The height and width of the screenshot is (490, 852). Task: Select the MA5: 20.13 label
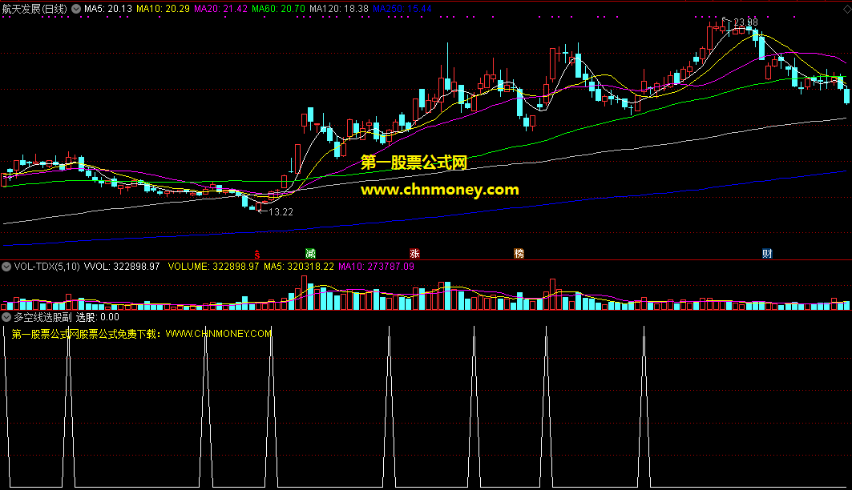[108, 9]
